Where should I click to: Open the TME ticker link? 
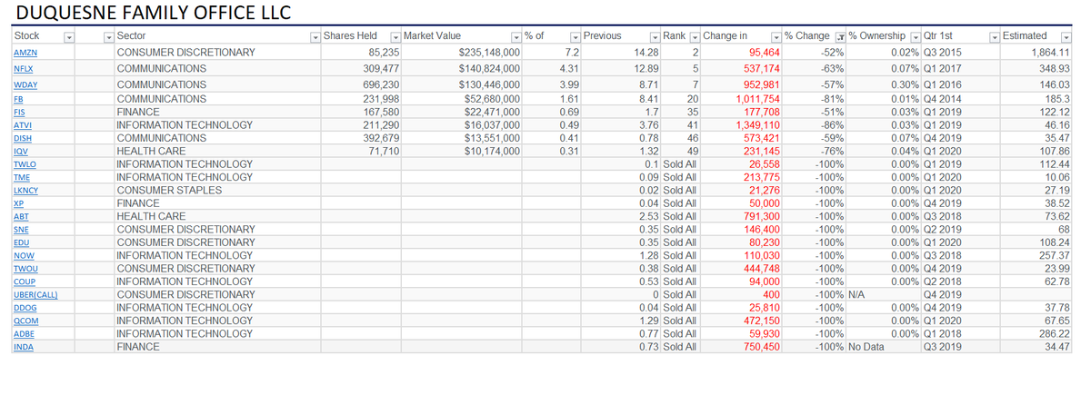pos(22,178)
